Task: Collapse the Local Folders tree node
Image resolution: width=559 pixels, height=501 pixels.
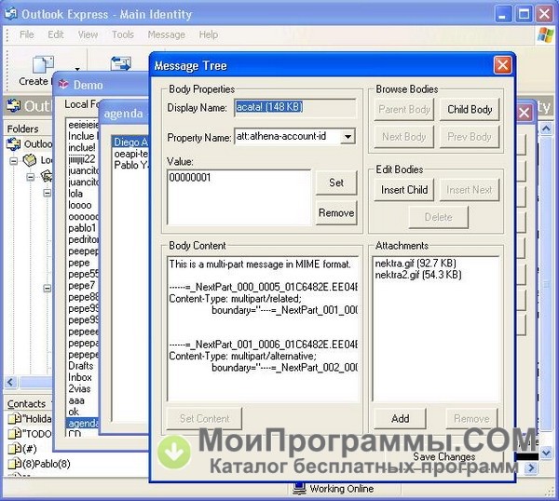Action: coord(14,161)
